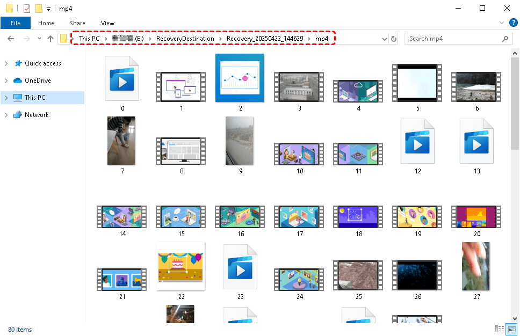
Task: Refresh the mp4 folder view
Action: point(394,39)
